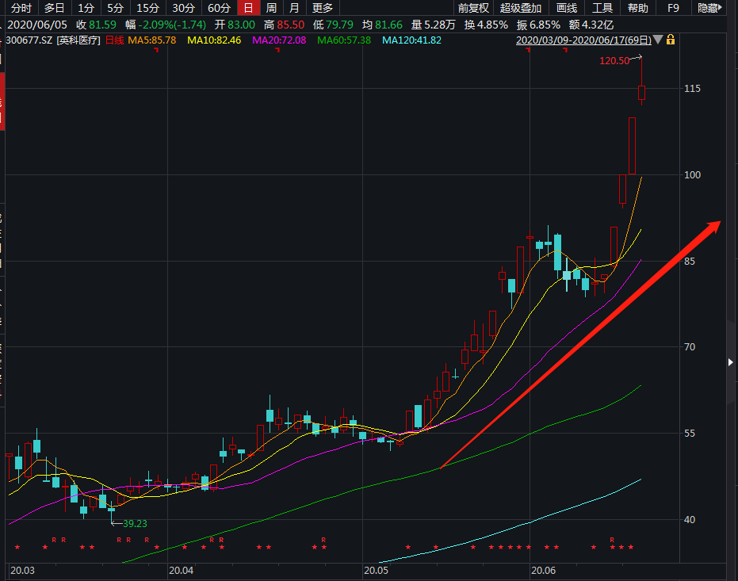Select the 周 weekly chart period
Screen dimensions: 738x581
271,8
